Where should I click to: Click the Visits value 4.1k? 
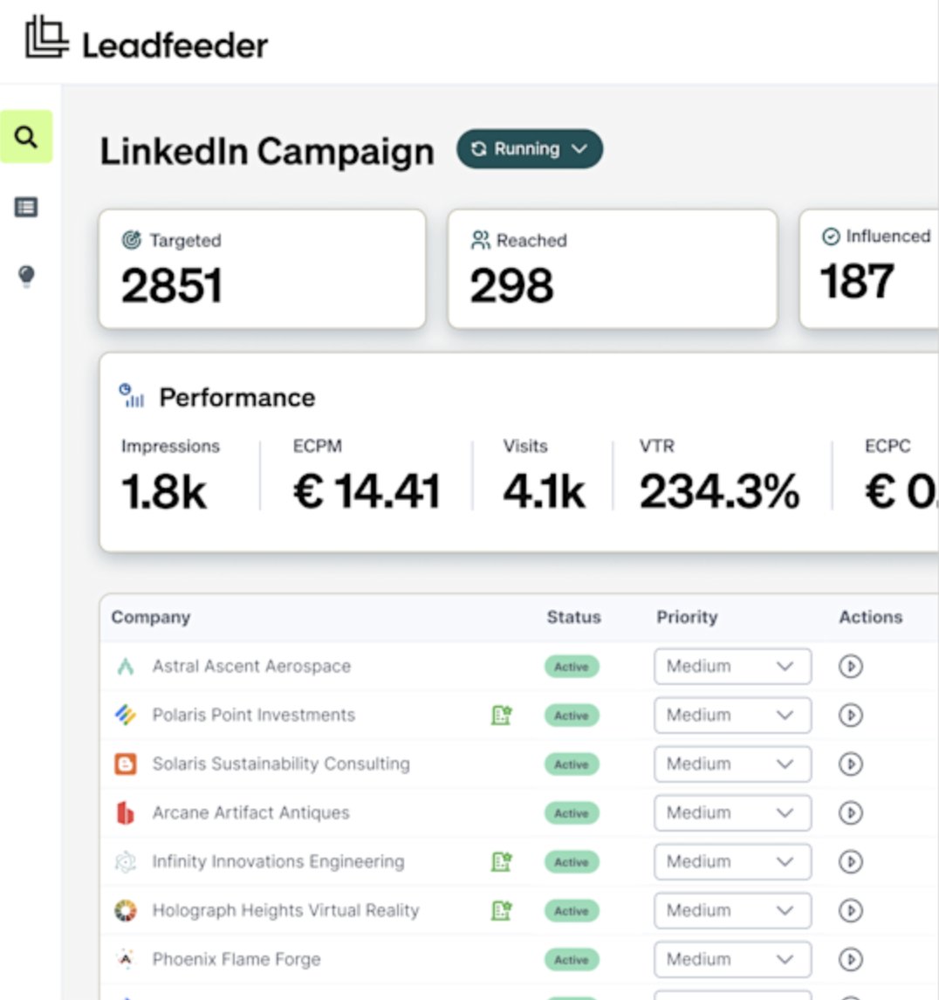coord(544,491)
